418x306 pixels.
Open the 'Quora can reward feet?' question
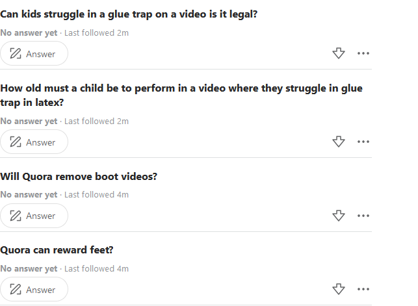57,249
